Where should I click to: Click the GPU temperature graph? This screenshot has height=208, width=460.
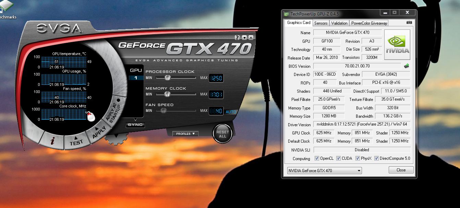point(64,62)
